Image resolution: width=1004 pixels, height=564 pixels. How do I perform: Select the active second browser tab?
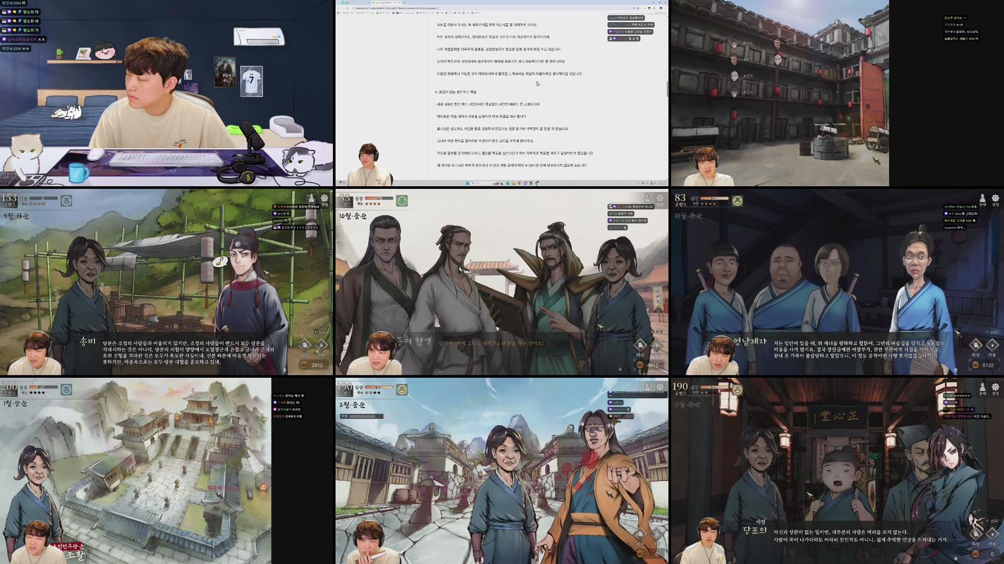(385, 3)
